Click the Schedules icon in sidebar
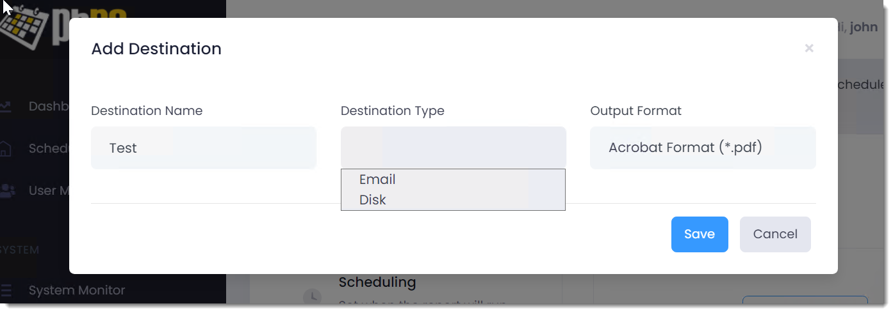 (5, 148)
